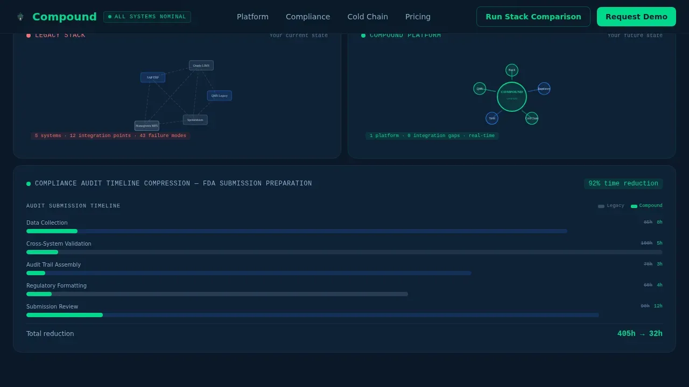Click '1 platform · 0 integration gaps' badge
The height and width of the screenshot is (387, 689).
[432, 136]
